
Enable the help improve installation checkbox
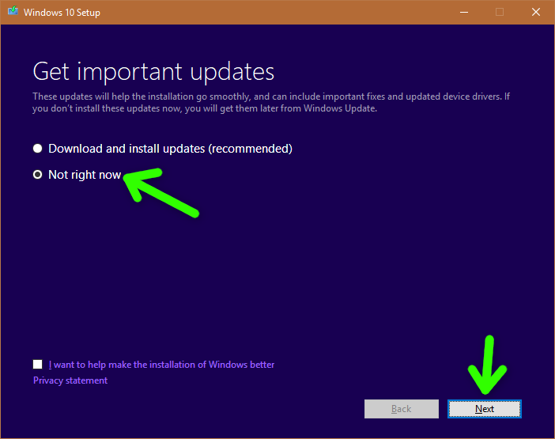(x=38, y=365)
